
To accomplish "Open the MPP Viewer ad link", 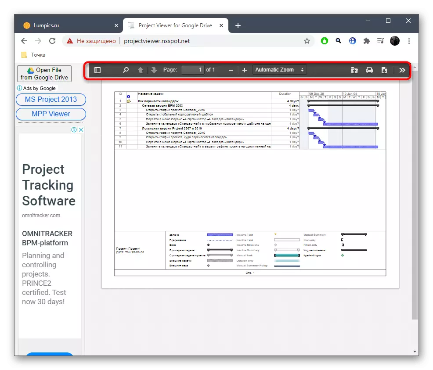I will [51, 114].
